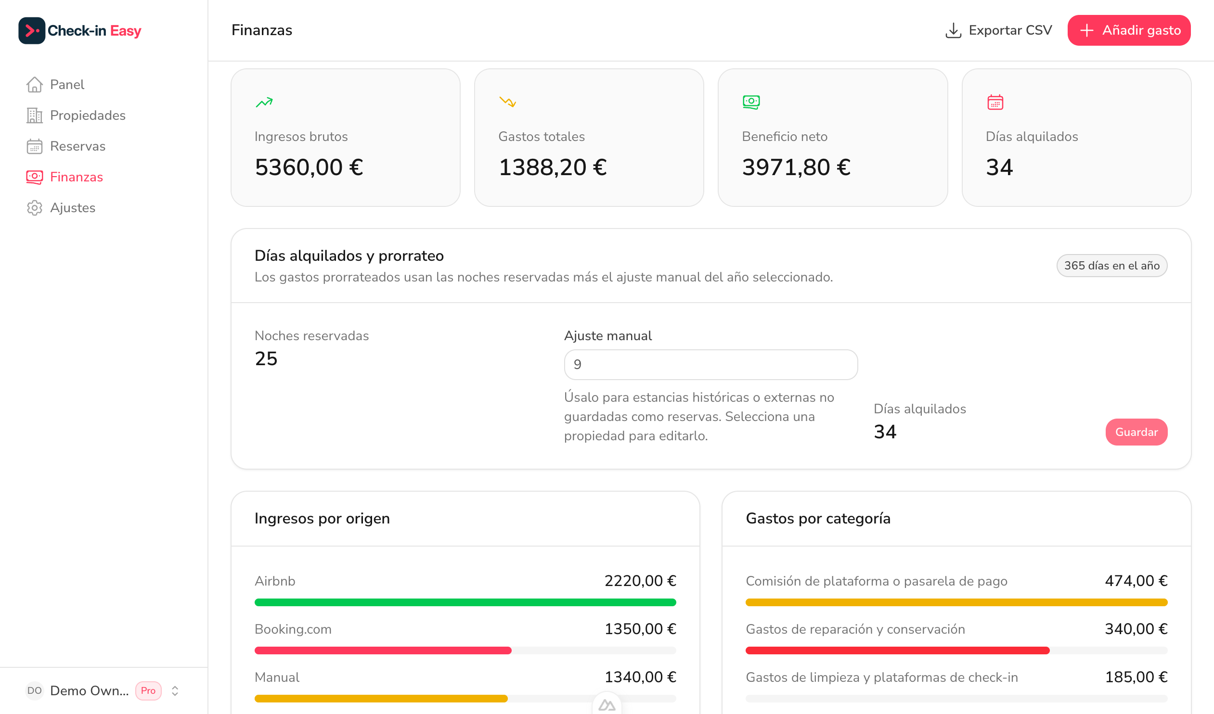
Task: Click the Check-in Easy brand name
Action: coord(94,30)
